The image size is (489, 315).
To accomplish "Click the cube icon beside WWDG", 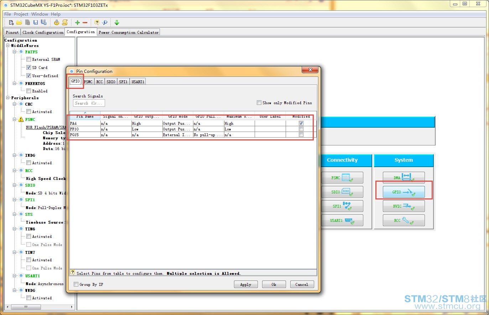I will point(21,290).
